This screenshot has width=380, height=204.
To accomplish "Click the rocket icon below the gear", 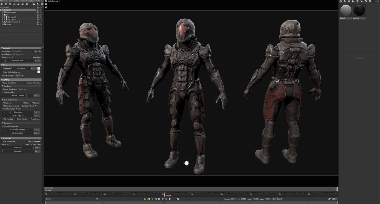I will pyautogui.click(x=46, y=7).
